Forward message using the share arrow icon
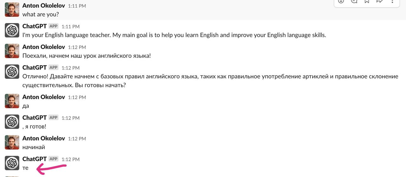406x177 pixels. [379, 1]
